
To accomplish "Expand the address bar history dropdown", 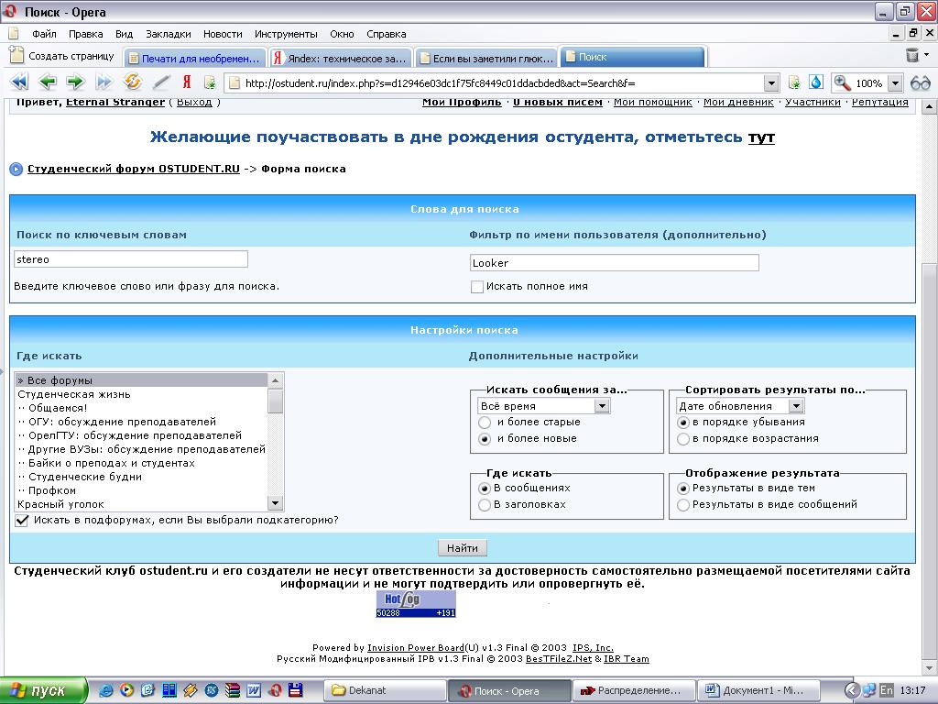I will pyautogui.click(x=771, y=83).
